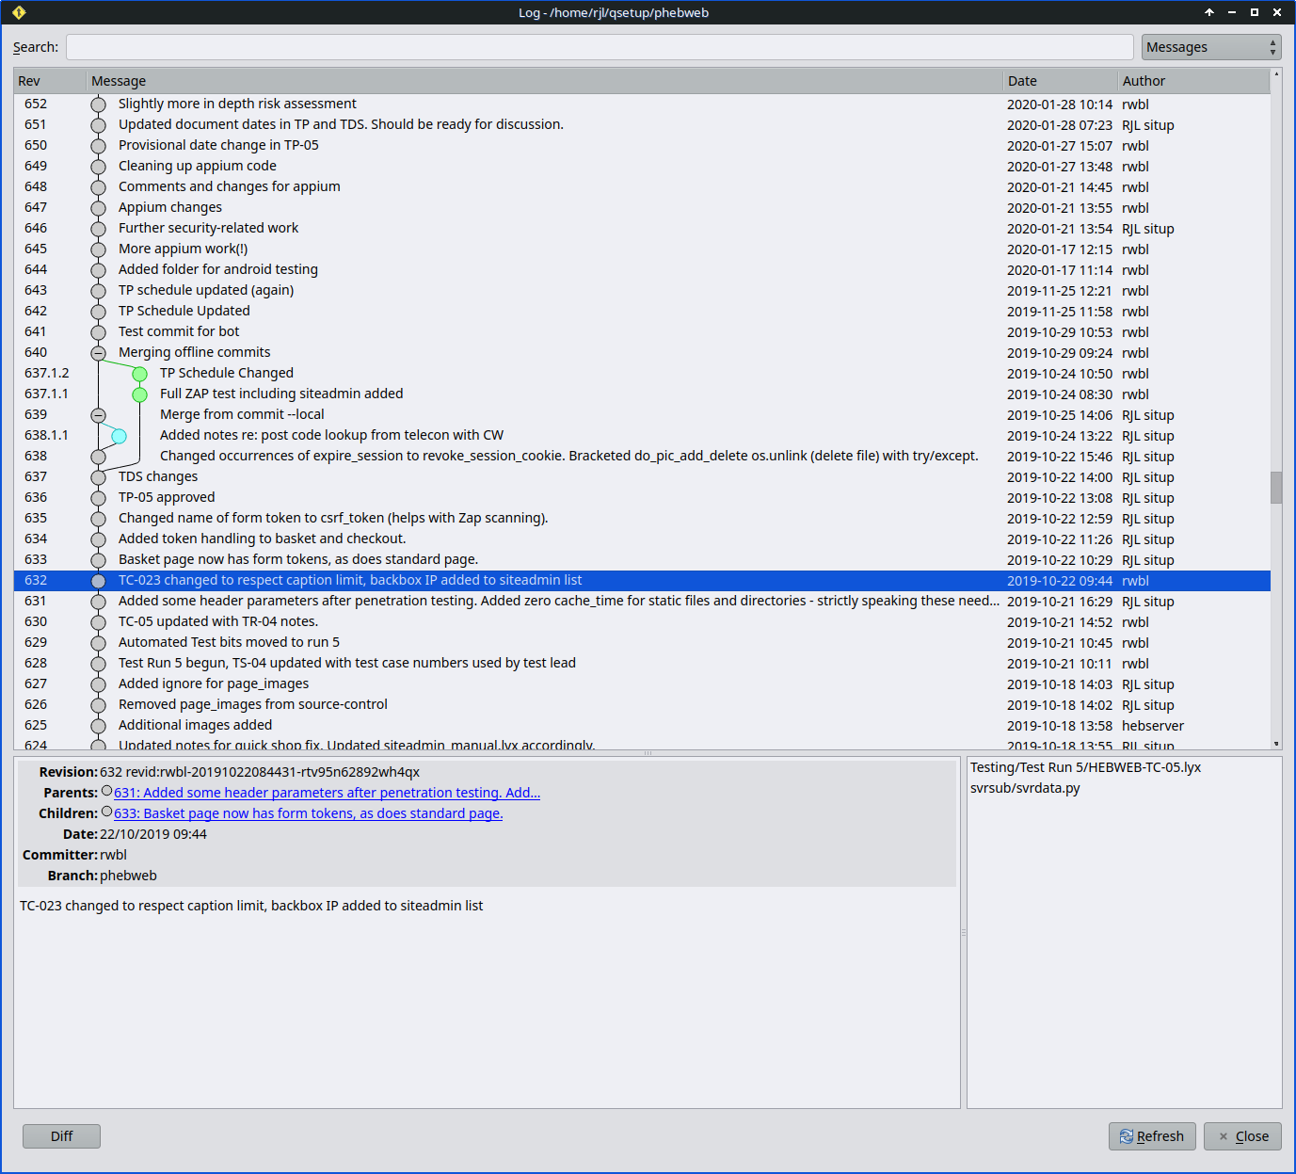
Task: Click the Date column header
Action: coord(1061,81)
